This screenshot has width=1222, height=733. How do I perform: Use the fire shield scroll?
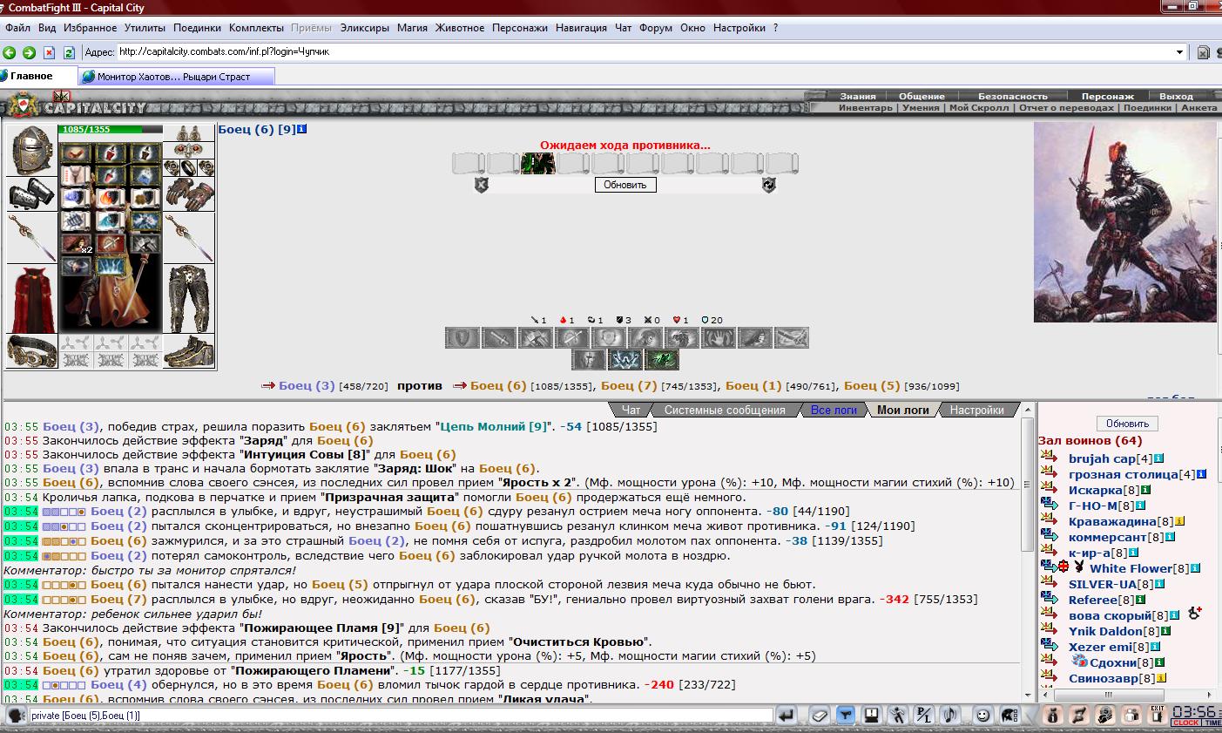click(109, 199)
